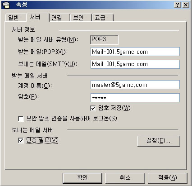Select the 서버 tab
The image size is (192, 186).
click(x=38, y=17)
